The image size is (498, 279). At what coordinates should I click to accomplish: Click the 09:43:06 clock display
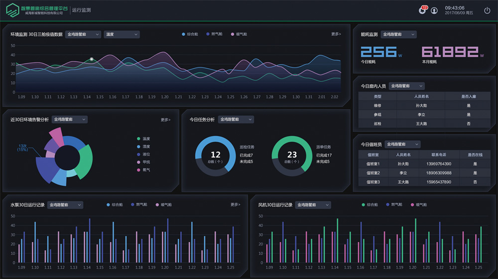pos(455,8)
